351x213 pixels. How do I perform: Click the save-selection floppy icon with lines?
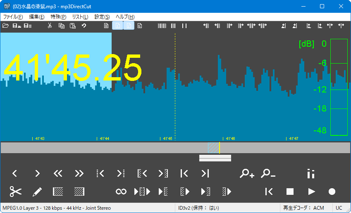pos(28,26)
